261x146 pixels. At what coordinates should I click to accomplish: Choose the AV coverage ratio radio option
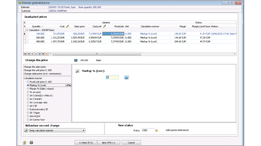tap(28, 103)
